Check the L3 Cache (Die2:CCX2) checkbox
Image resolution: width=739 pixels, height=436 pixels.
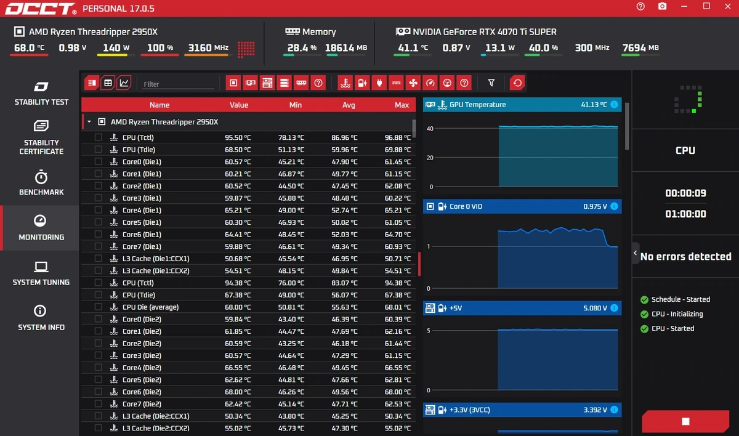click(99, 428)
